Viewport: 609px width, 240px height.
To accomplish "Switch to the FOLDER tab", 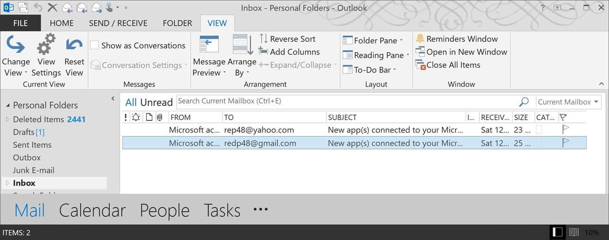I will point(177,23).
